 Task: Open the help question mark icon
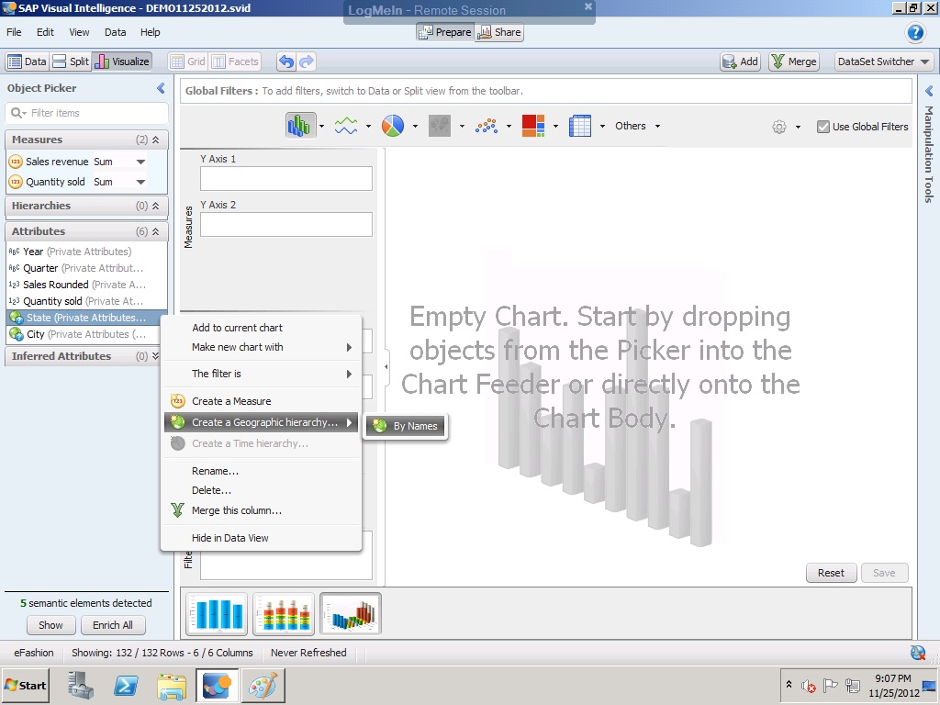click(915, 32)
